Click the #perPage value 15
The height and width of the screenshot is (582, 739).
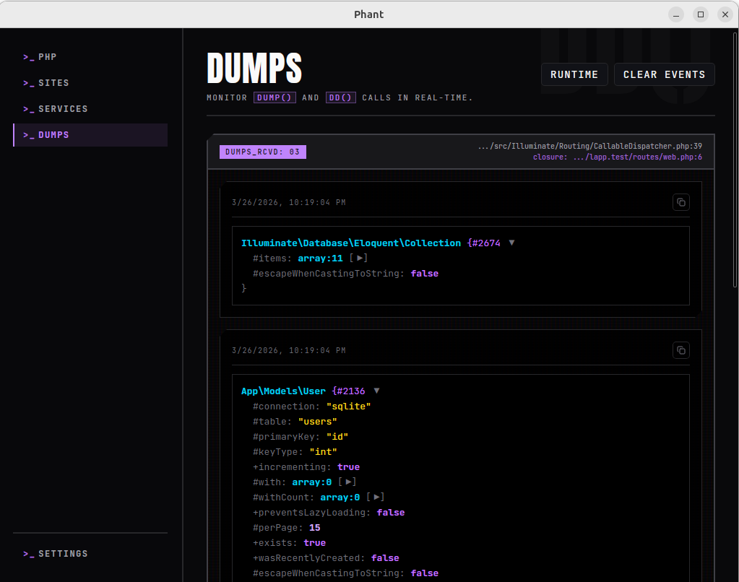click(315, 527)
